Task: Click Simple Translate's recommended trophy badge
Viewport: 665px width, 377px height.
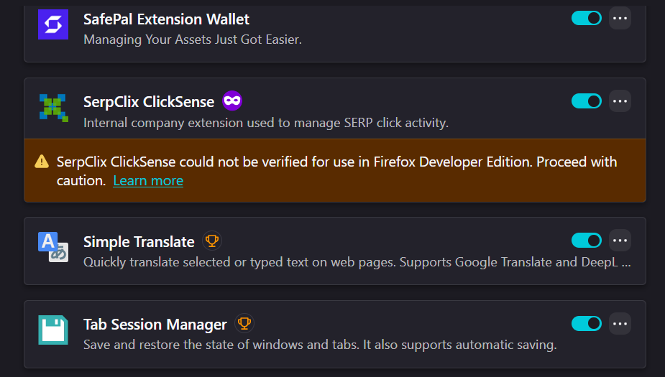Action: [212, 241]
